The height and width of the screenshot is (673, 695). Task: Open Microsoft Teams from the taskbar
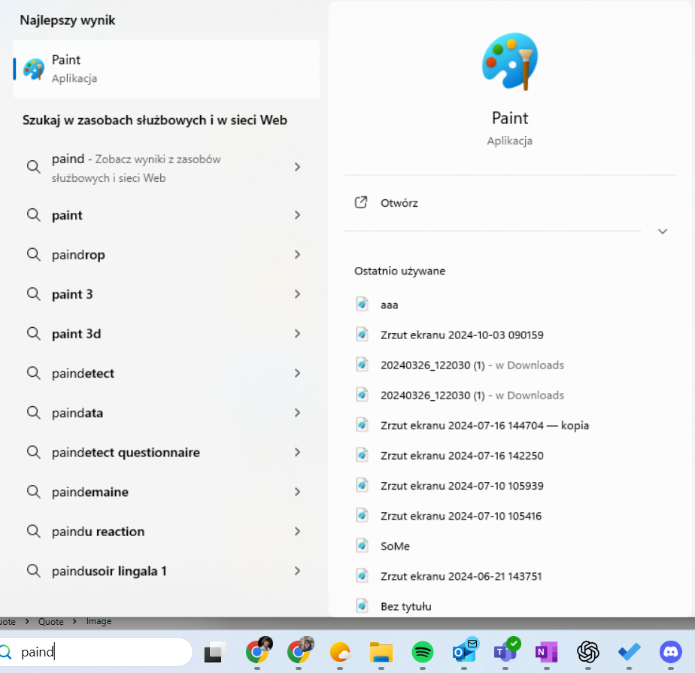[x=505, y=653]
